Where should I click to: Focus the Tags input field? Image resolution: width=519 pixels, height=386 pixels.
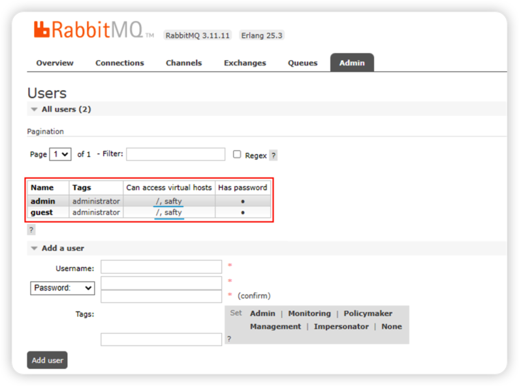(x=161, y=340)
